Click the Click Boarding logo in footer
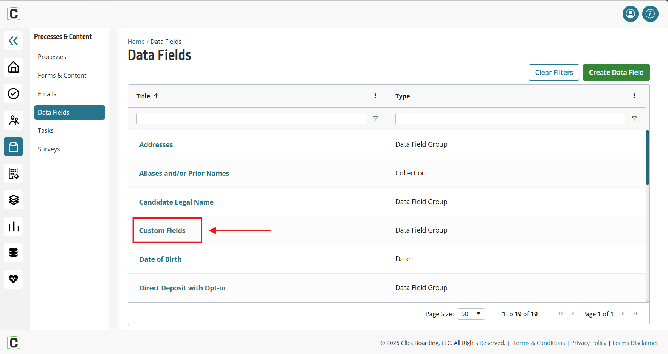Image resolution: width=668 pixels, height=354 pixels. click(x=14, y=343)
